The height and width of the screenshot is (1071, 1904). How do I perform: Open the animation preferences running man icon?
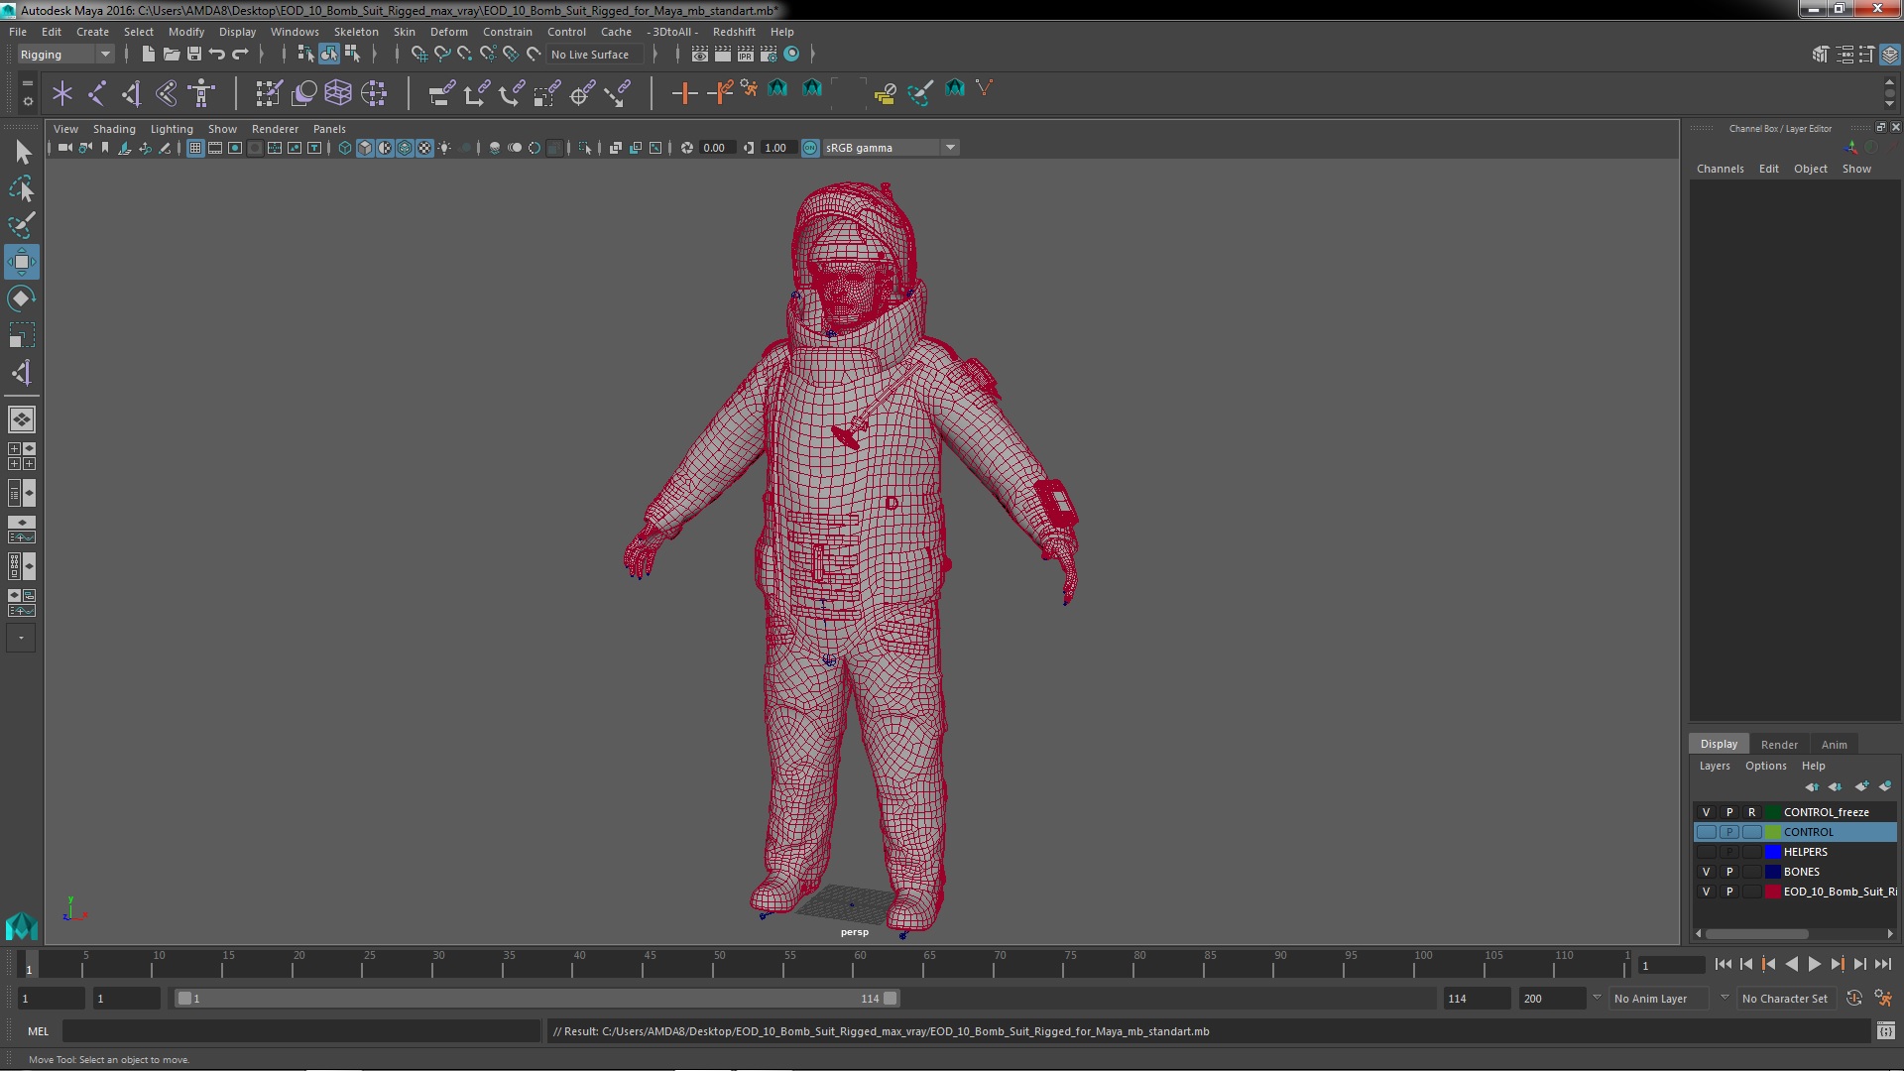1883,999
